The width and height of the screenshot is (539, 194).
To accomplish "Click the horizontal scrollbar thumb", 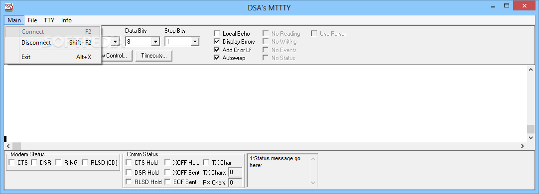I will (x=16, y=146).
